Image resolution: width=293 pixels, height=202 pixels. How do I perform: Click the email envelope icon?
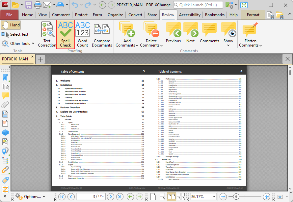pos(47,5)
